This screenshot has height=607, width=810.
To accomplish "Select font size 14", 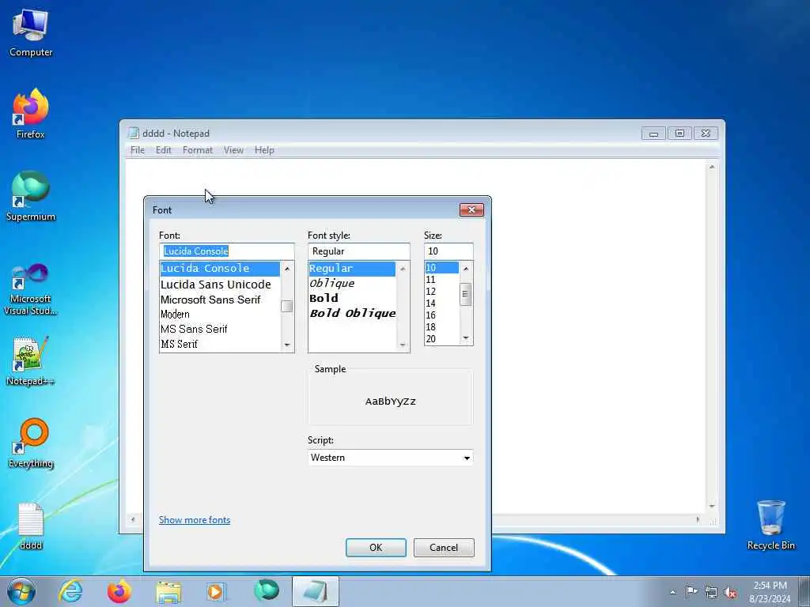I will (441, 303).
